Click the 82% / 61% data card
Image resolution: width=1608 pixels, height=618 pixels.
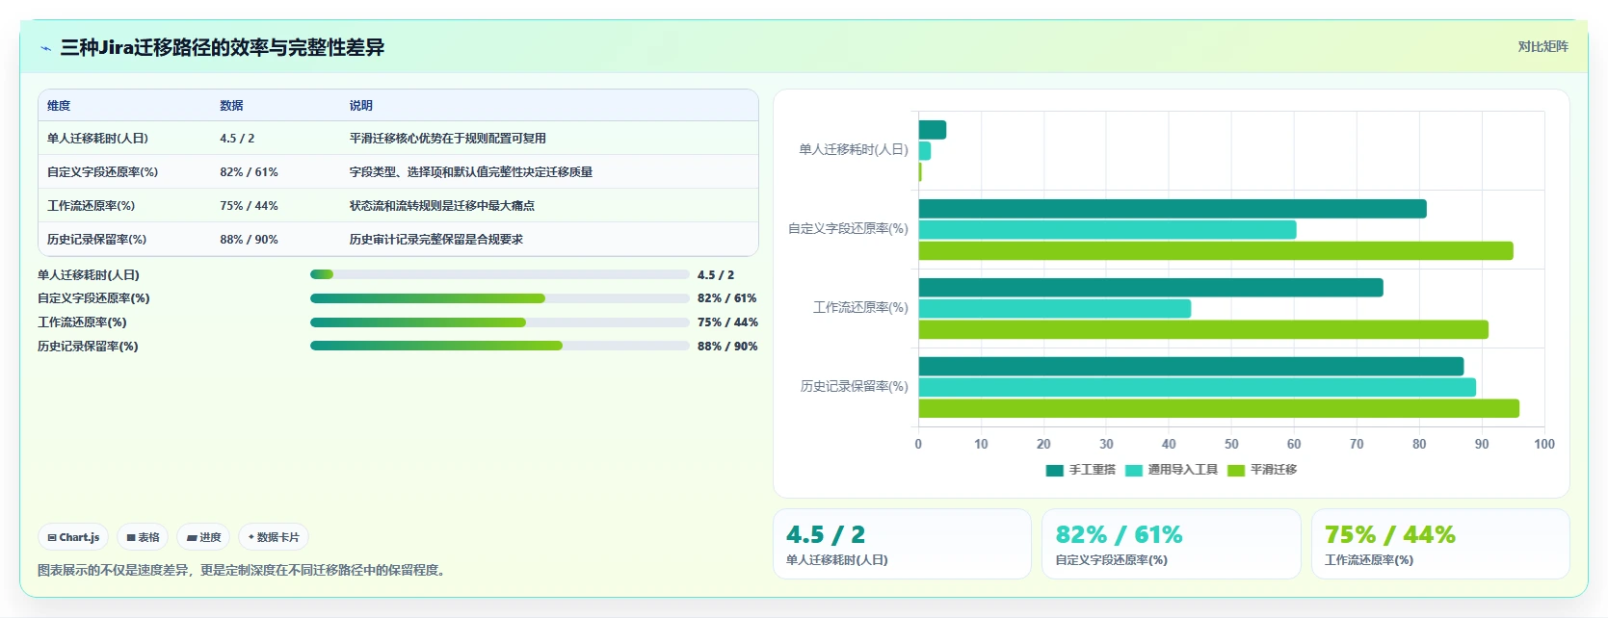pos(1171,544)
